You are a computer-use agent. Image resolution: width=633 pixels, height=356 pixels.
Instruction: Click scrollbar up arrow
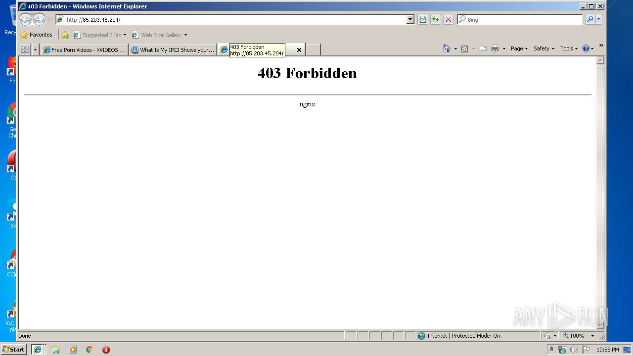(600, 60)
